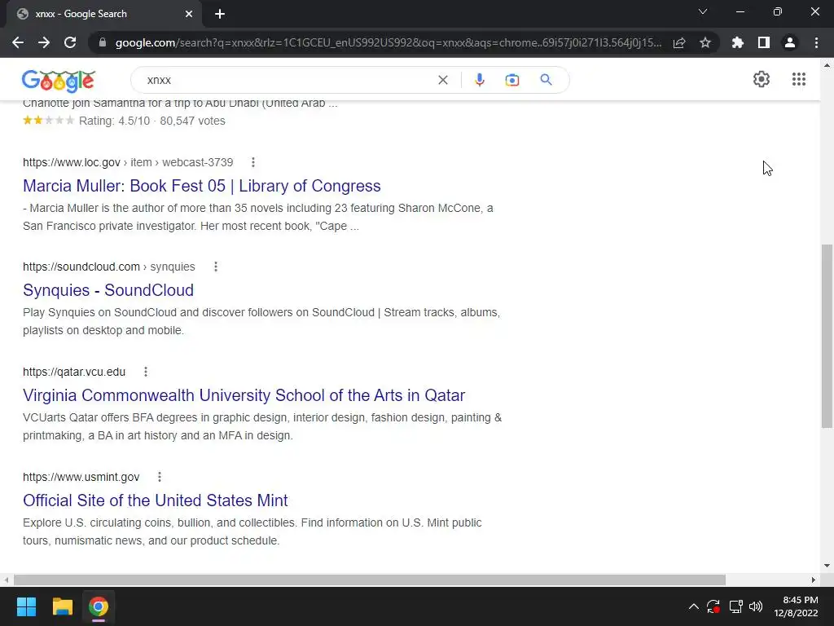Screen dimensions: 834x626
Task: Close the xnxx - Google Search tab
Action: (x=189, y=14)
